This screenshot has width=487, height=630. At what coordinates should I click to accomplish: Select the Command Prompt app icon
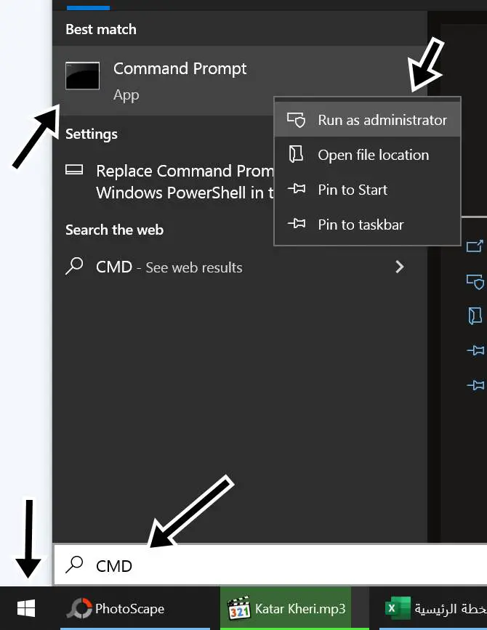[x=82, y=76]
